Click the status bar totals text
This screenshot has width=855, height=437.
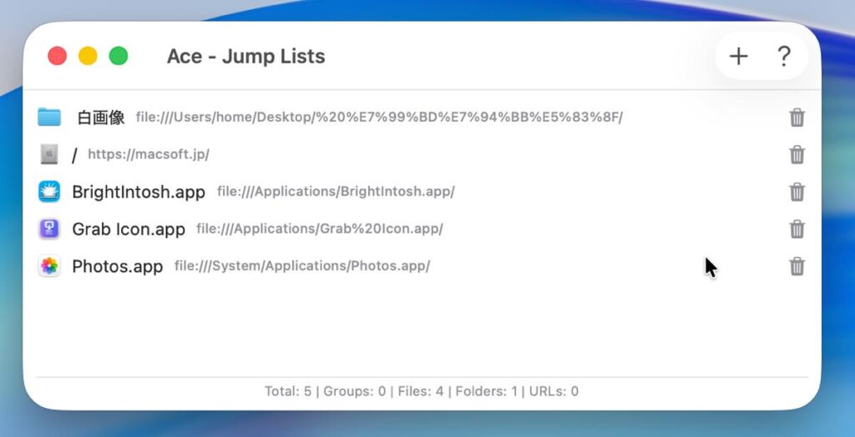pos(422,391)
